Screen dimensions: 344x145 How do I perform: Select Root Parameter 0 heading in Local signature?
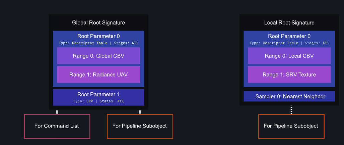(x=289, y=36)
